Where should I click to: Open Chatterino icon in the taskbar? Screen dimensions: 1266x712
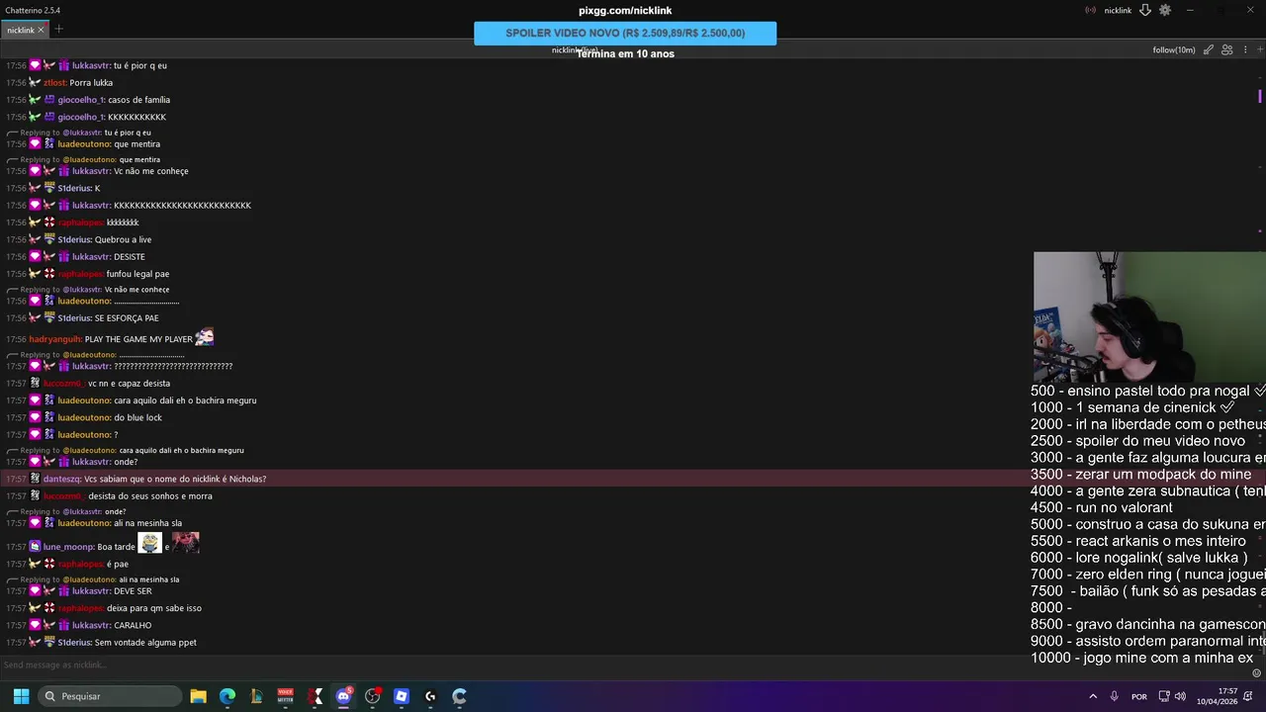[460, 696]
